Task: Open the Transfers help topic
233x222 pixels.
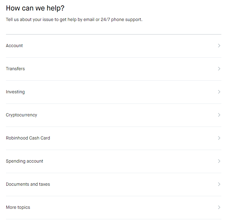Action: coord(15,69)
